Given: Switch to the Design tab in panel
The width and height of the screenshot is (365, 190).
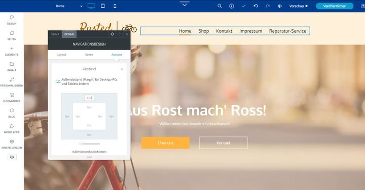Looking at the screenshot, I should click(69, 34).
